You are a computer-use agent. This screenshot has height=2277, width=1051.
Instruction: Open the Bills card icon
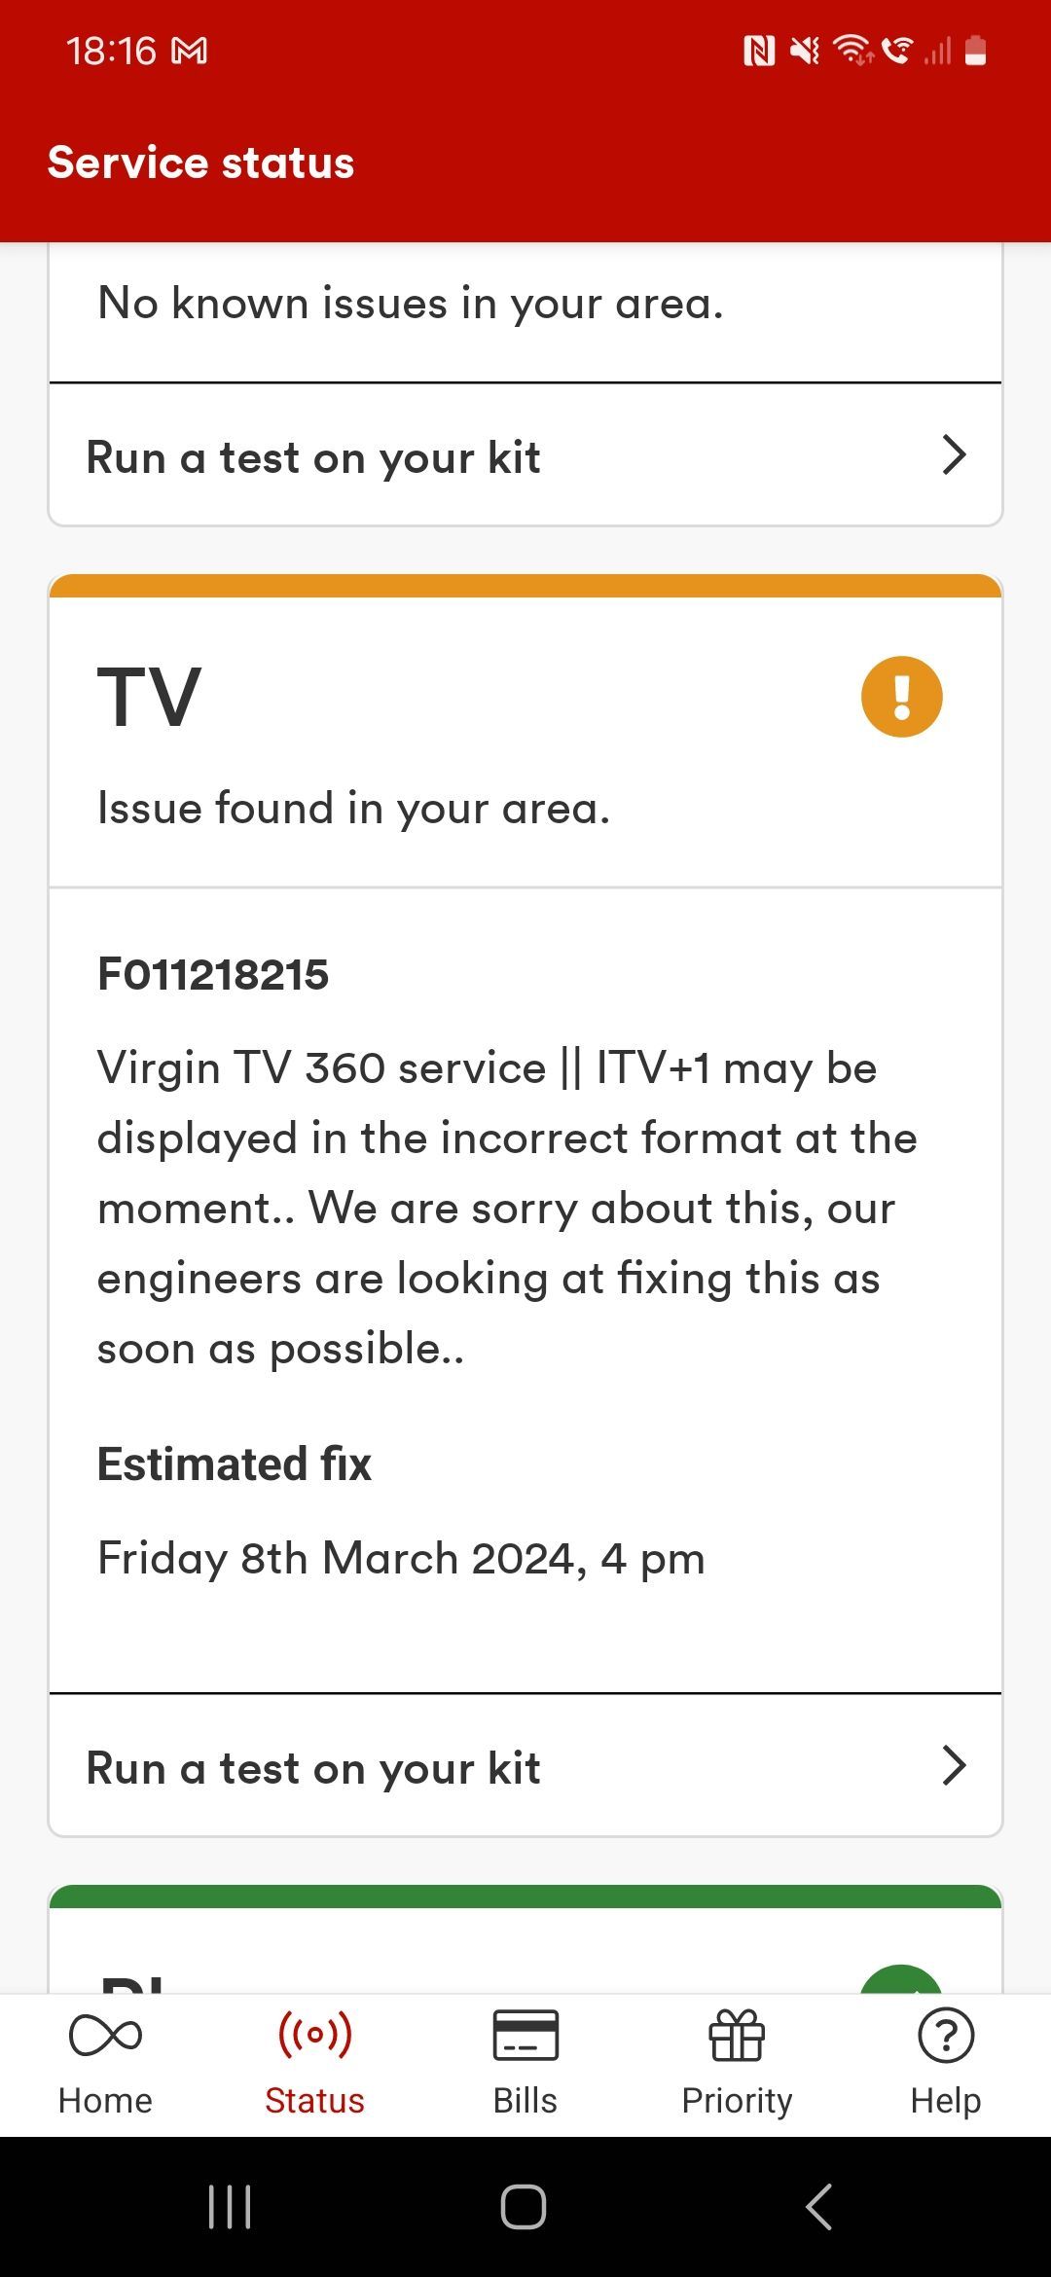coord(525,2035)
